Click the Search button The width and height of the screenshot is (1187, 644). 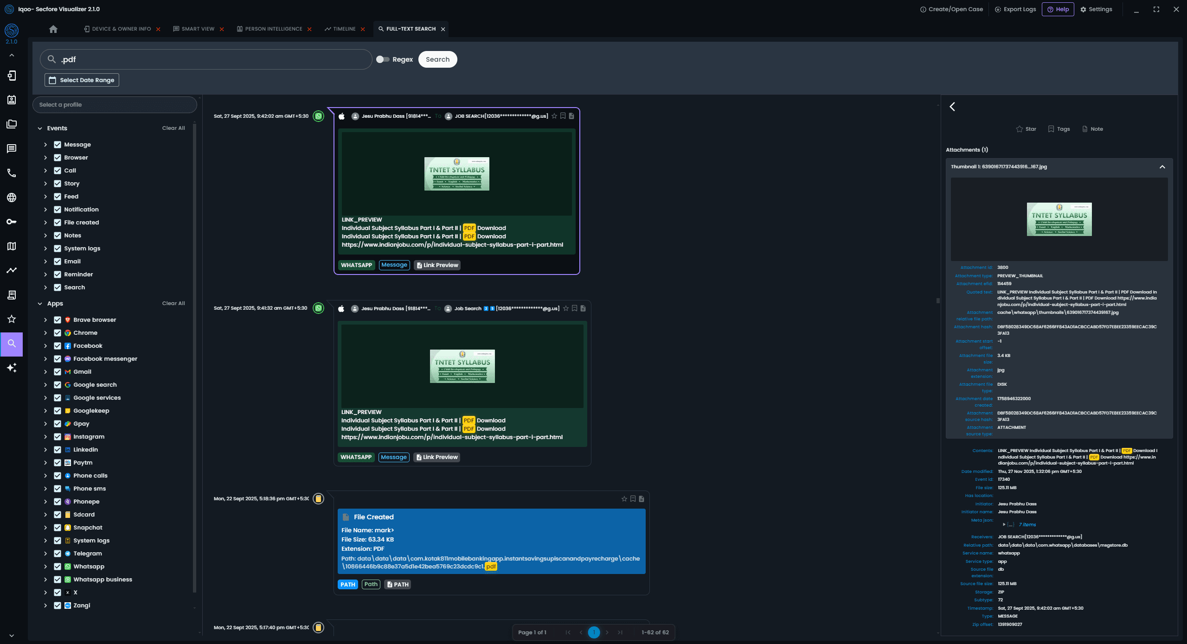click(437, 59)
